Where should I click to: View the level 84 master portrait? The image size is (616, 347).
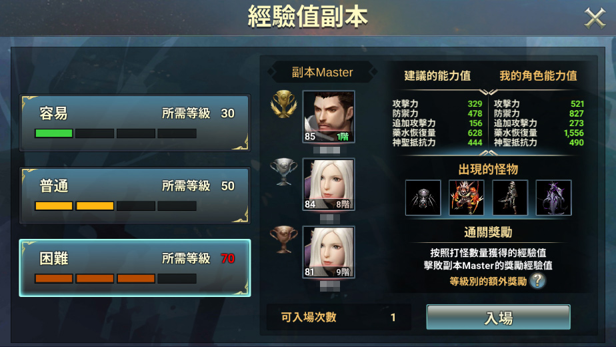(x=329, y=184)
